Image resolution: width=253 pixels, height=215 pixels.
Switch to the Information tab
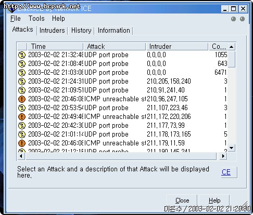[114, 31]
